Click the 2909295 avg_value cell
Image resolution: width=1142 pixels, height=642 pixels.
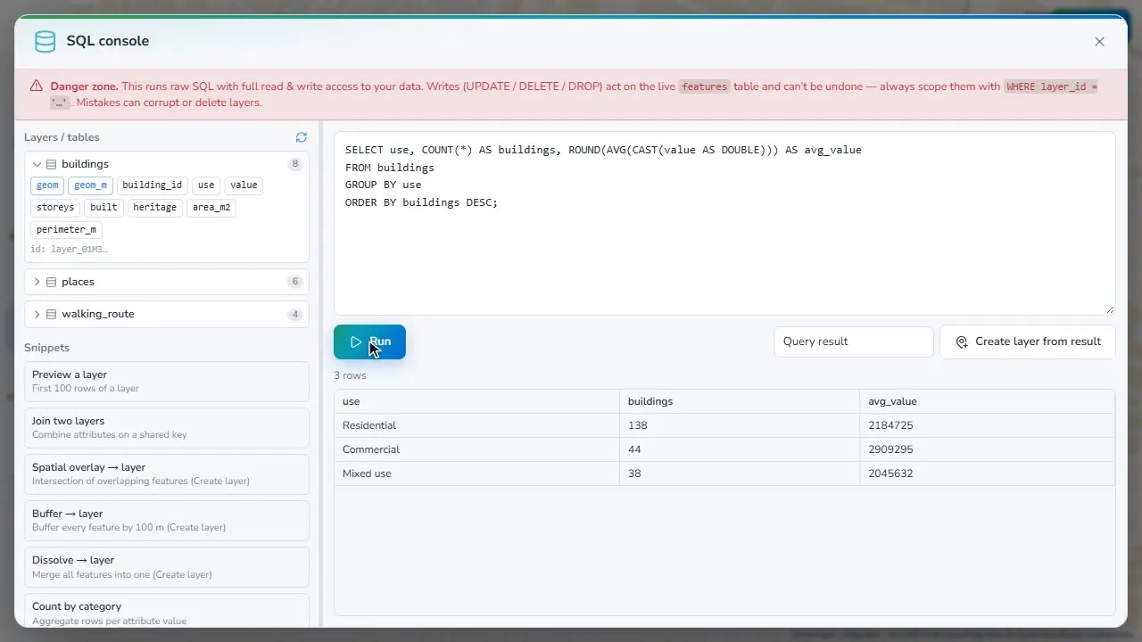[x=988, y=449]
